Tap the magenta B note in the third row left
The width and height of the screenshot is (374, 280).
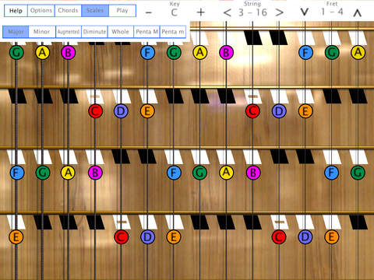(95, 173)
